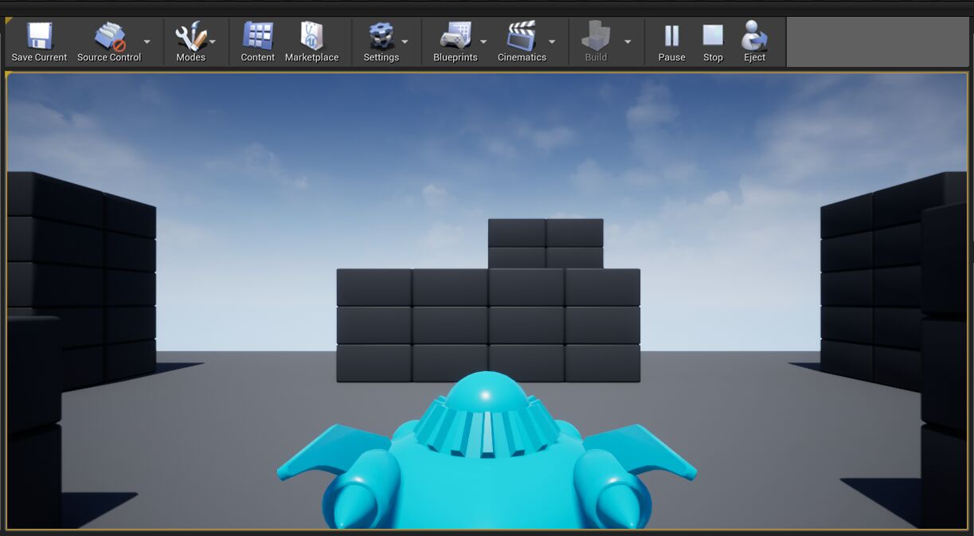This screenshot has height=536, width=974.
Task: Open the Blueprints dropdown arrow
Action: pos(483,41)
